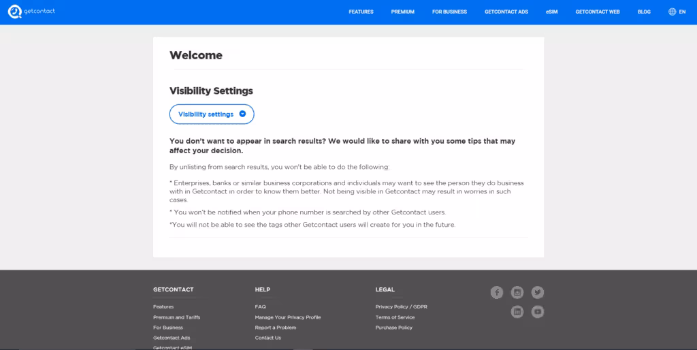Open the PREMIUM menu item
Screen dimensions: 697x350
pos(403,12)
